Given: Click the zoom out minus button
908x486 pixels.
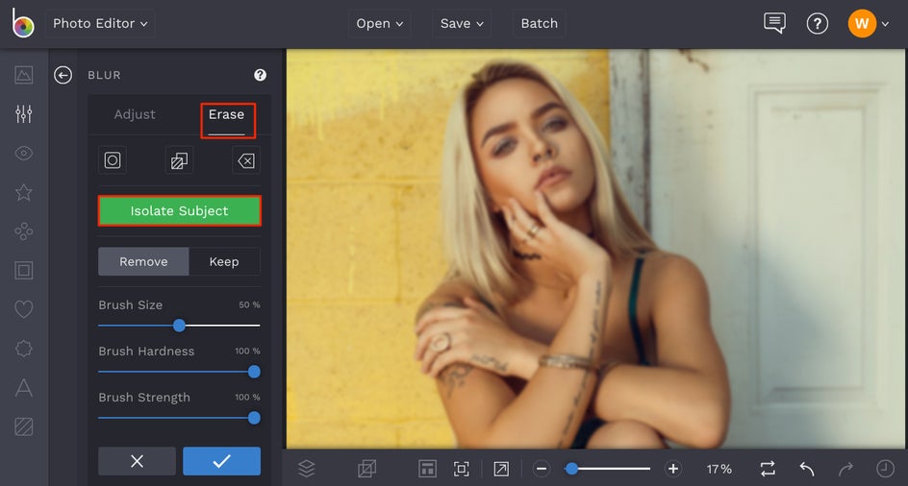Looking at the screenshot, I should click(542, 469).
